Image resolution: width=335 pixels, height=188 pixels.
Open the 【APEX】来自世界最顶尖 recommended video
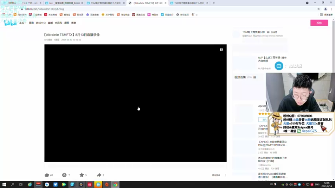[272, 143]
